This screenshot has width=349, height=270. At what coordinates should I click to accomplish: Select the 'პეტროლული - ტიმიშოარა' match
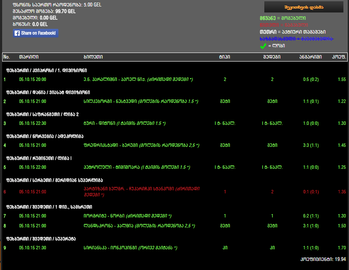tap(137, 167)
